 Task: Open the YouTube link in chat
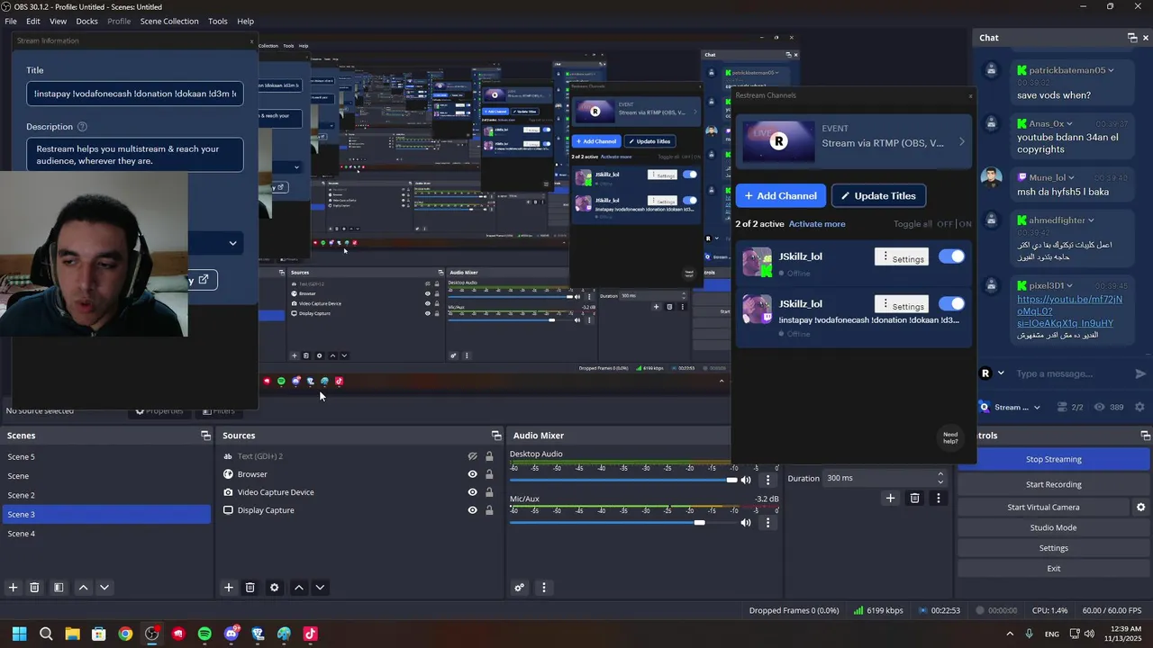click(1068, 310)
